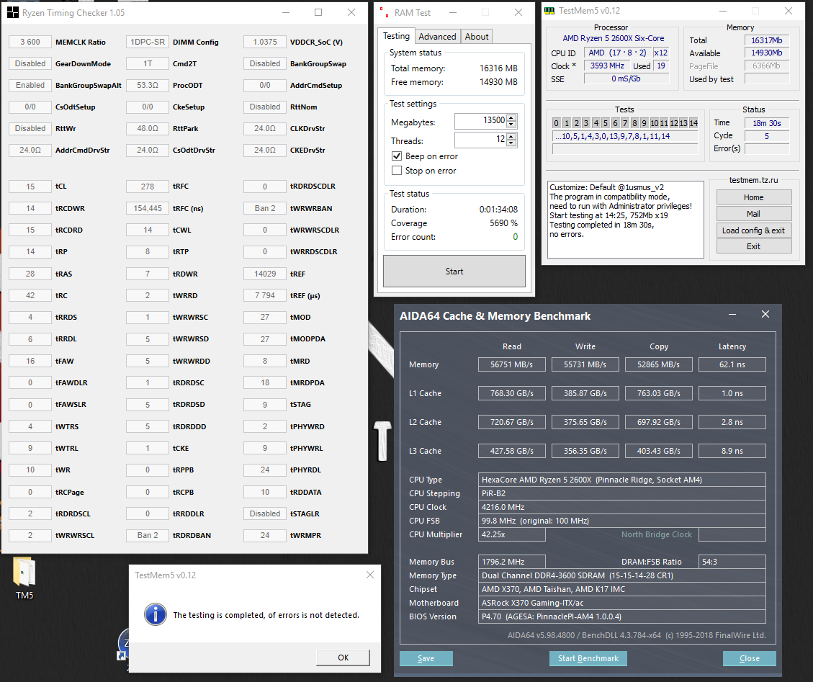813x682 pixels.
Task: Click the Start button in RAM Test
Action: (454, 272)
